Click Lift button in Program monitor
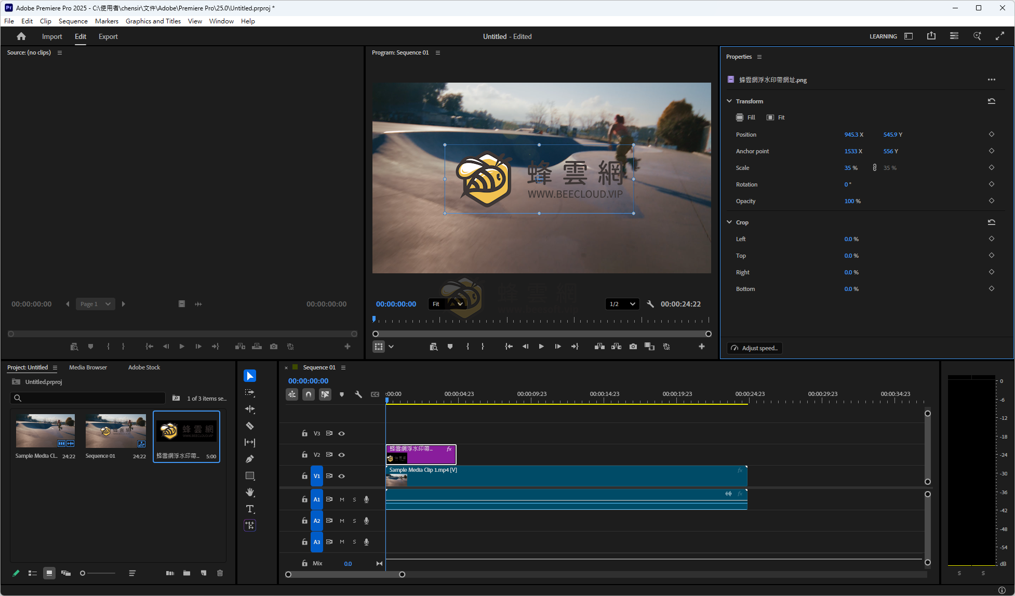This screenshot has height=596, width=1015. pos(599,347)
